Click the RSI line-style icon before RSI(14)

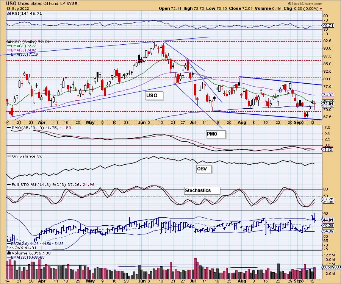pyautogui.click(x=9, y=14)
